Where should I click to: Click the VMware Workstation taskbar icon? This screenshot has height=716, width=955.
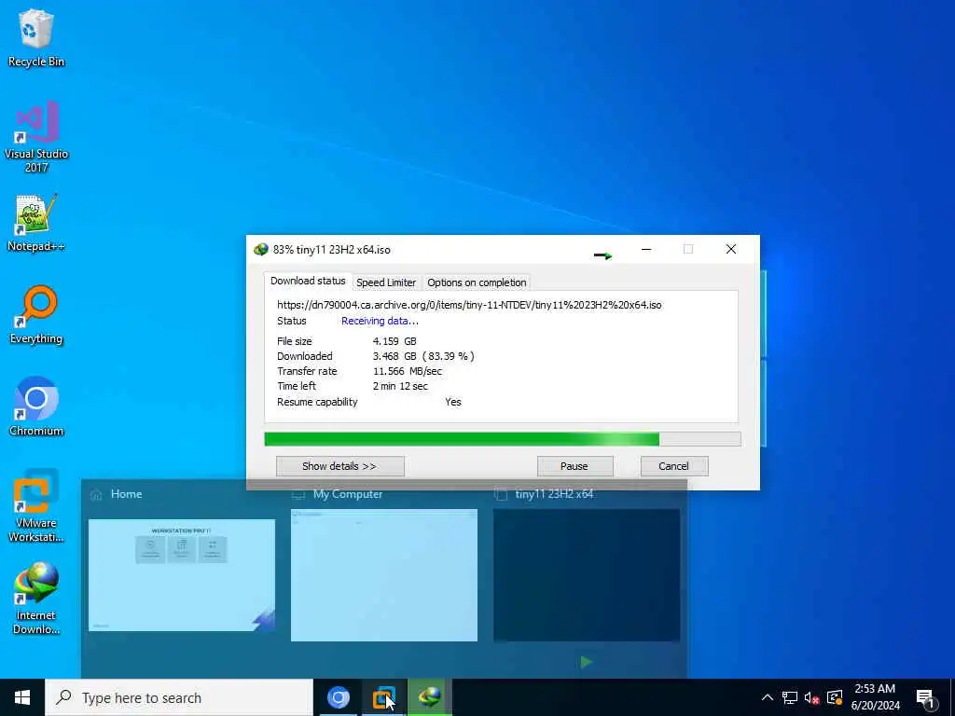(x=384, y=697)
